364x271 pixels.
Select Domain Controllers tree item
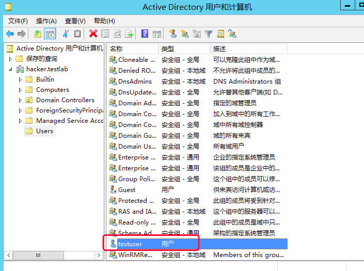(65, 100)
